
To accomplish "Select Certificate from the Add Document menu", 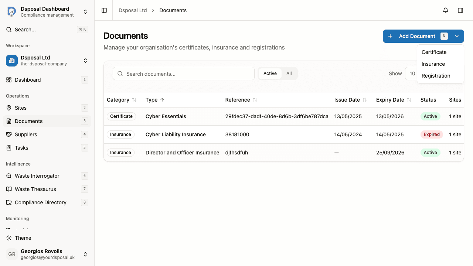I will (x=434, y=52).
